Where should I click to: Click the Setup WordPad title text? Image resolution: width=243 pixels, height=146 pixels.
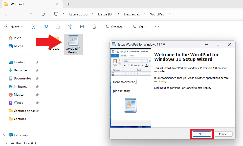pos(141,44)
